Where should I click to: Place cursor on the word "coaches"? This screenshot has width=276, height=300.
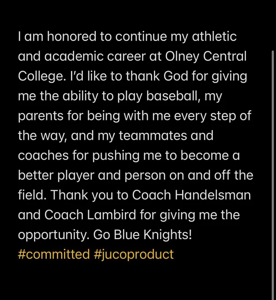pyautogui.click(x=43, y=155)
